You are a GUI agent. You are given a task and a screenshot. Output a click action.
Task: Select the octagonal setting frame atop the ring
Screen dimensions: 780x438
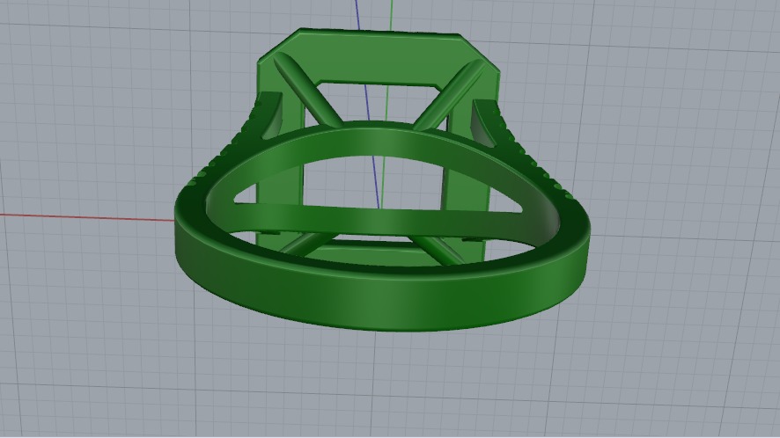click(x=378, y=59)
